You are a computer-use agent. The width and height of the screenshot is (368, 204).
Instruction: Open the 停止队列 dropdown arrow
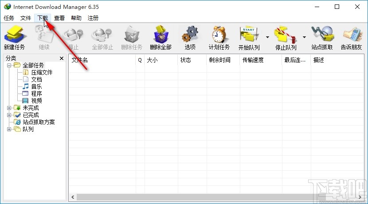tap(305, 37)
